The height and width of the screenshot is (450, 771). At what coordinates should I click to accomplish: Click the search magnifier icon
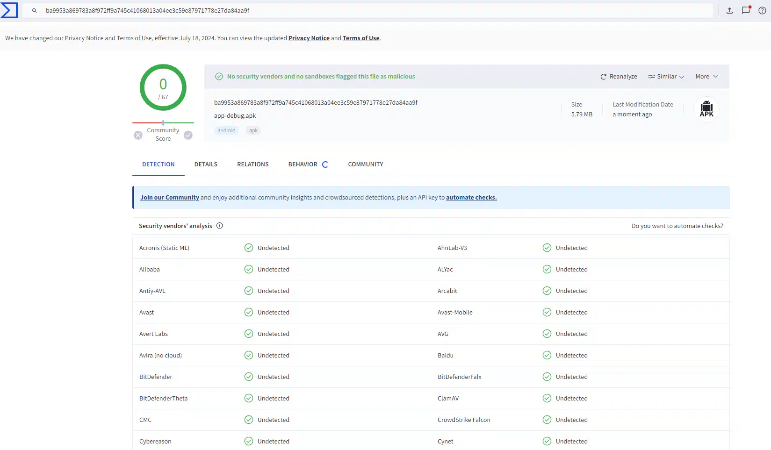tap(34, 10)
